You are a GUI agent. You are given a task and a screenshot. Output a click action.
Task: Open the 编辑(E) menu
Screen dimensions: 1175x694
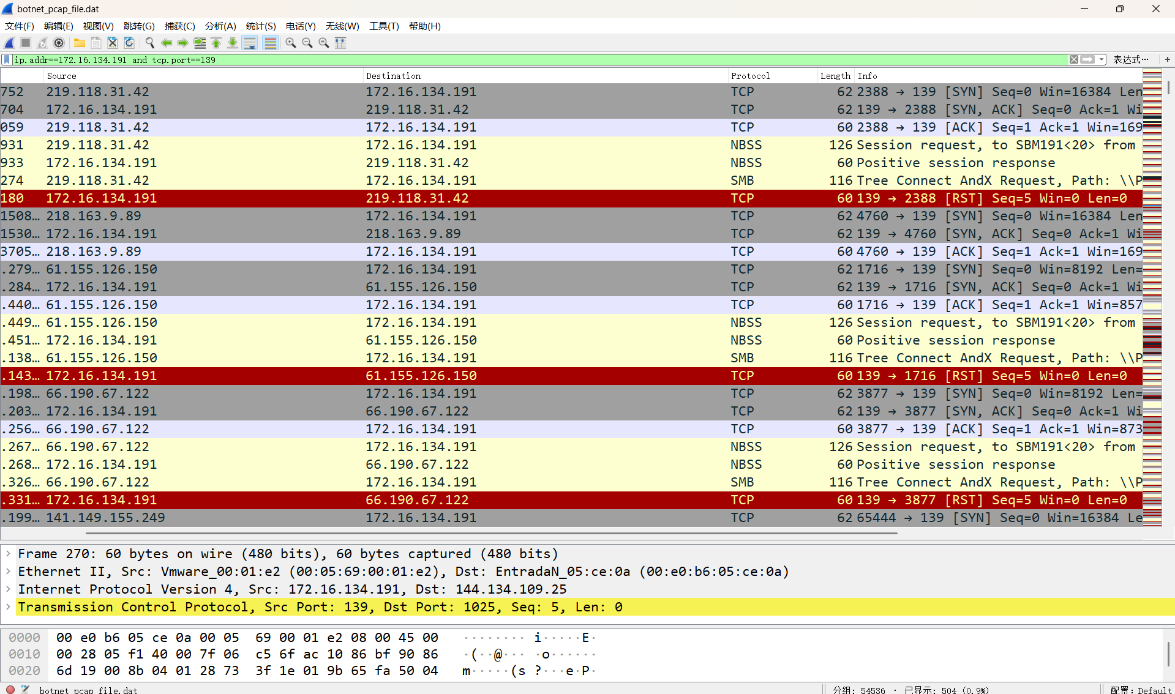coord(59,26)
